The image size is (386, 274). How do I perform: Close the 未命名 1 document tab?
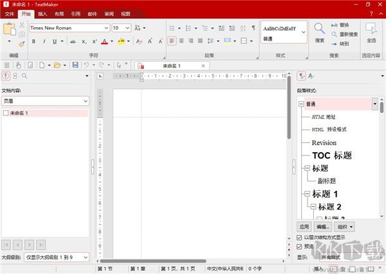coord(203,66)
